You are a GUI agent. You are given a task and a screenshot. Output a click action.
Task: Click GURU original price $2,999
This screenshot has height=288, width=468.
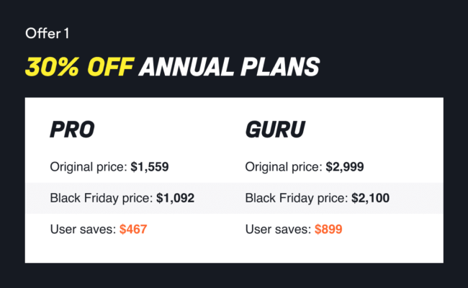[x=344, y=167]
